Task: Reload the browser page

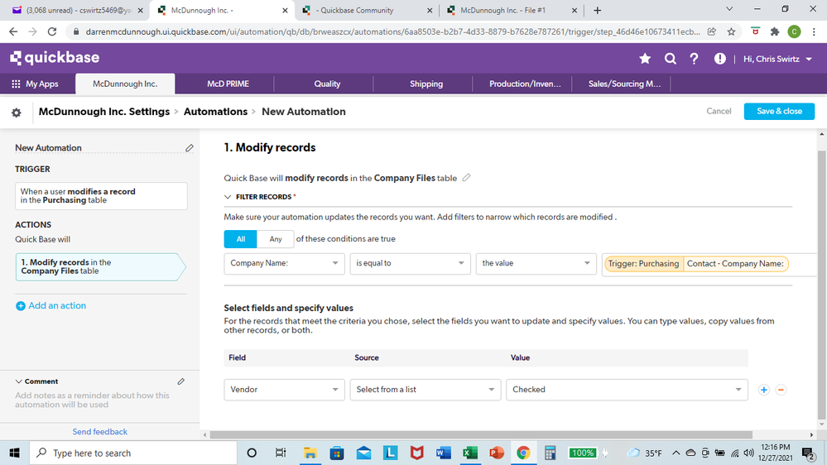Action: click(51, 31)
